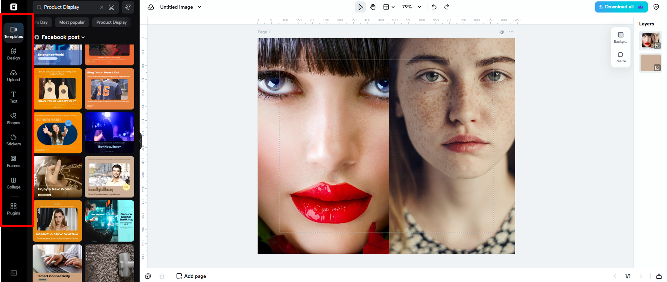Select the Product Display filter chip

click(111, 22)
